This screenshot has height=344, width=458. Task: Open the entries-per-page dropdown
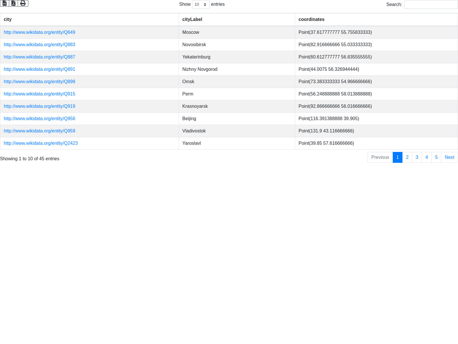[x=201, y=4]
